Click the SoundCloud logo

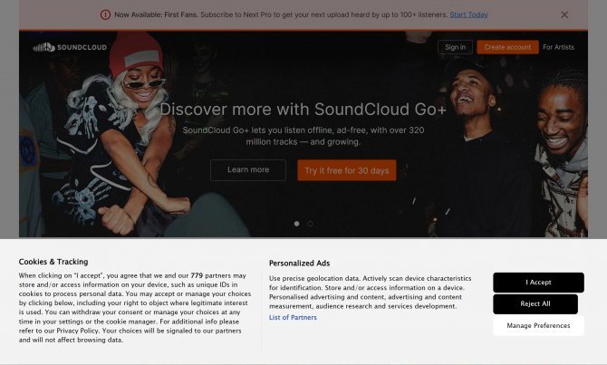tap(70, 47)
